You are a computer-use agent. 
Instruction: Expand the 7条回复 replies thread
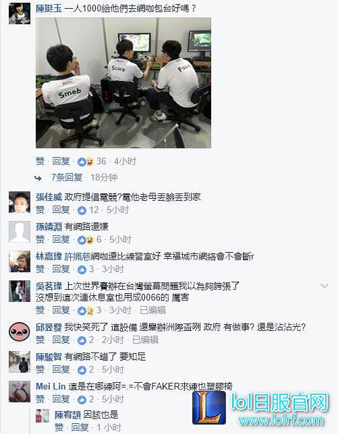point(67,177)
